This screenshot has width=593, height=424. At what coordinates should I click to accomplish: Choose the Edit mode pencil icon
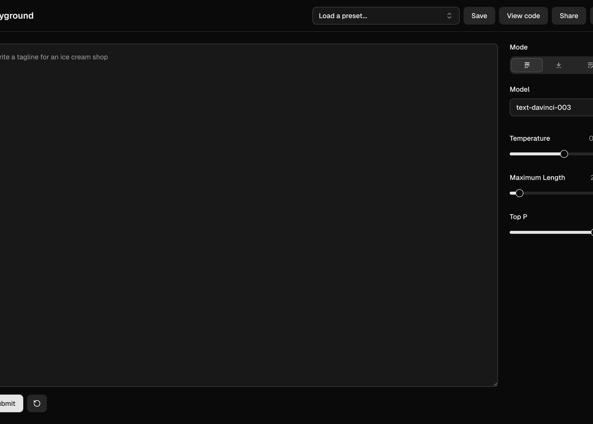point(589,65)
